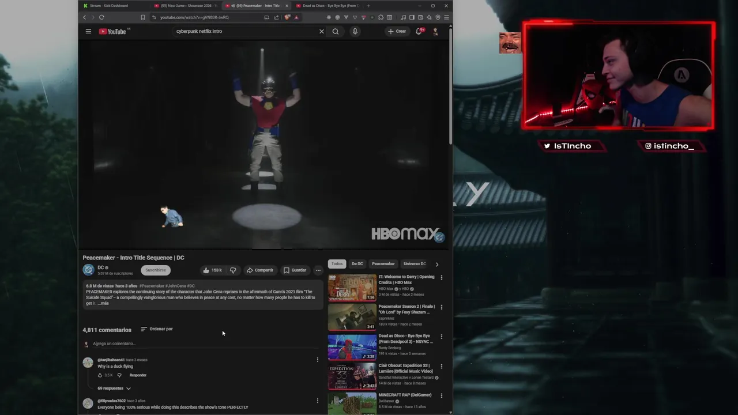Open options for Clair Obscur video

(x=442, y=366)
